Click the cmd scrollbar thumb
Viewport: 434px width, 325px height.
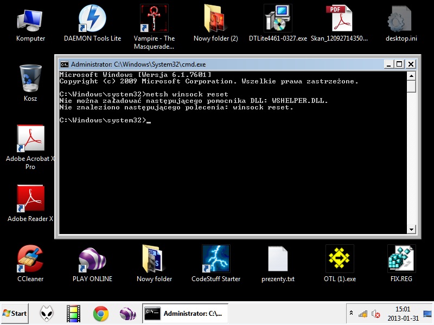click(x=412, y=86)
